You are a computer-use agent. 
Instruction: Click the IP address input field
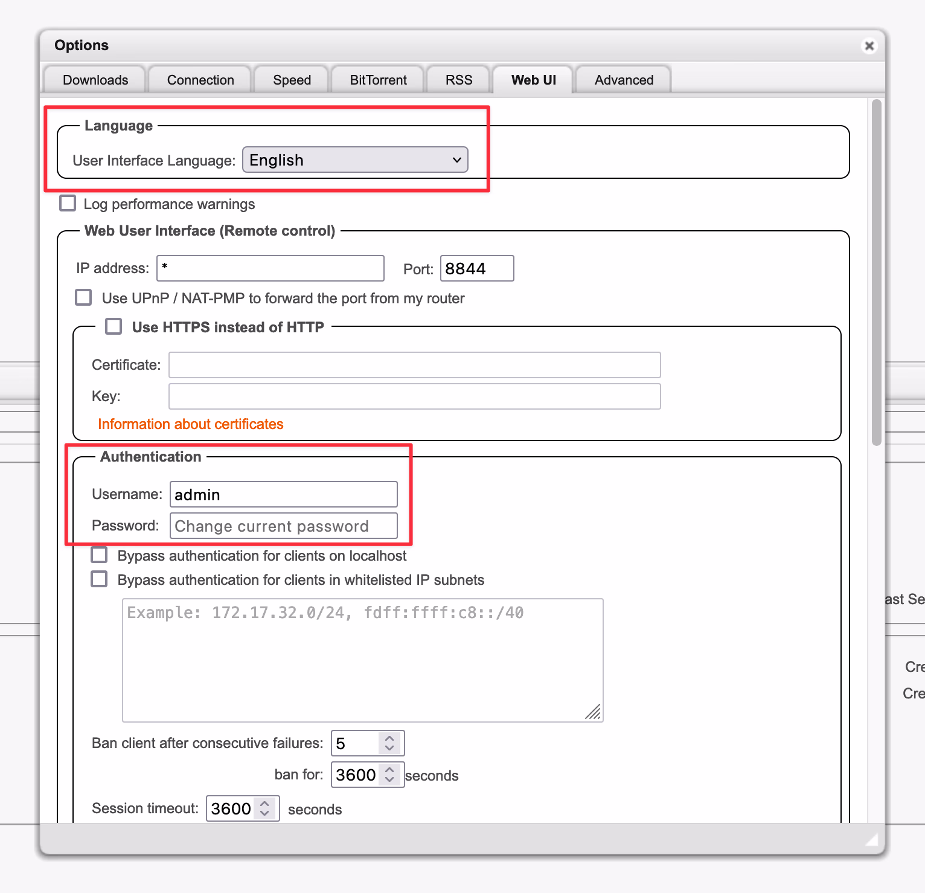pos(270,268)
